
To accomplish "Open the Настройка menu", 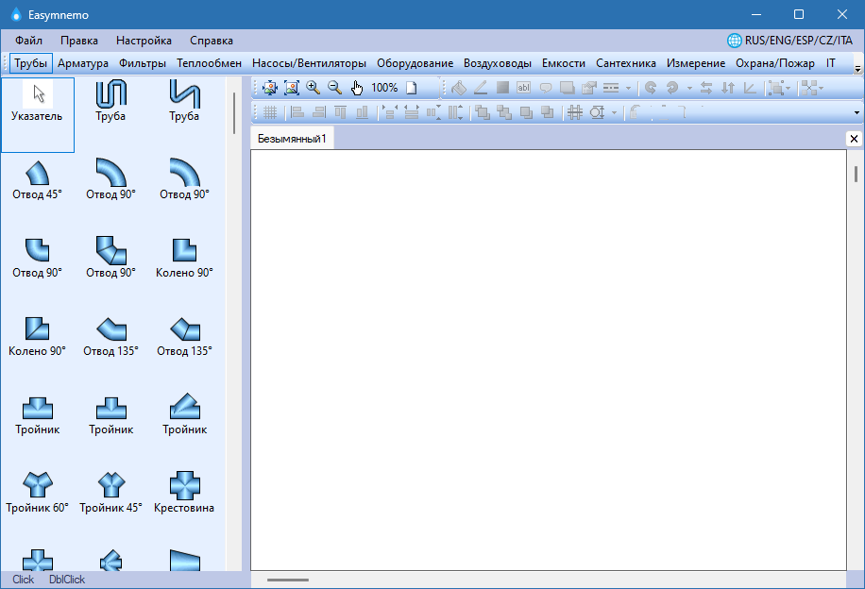I will (x=144, y=41).
